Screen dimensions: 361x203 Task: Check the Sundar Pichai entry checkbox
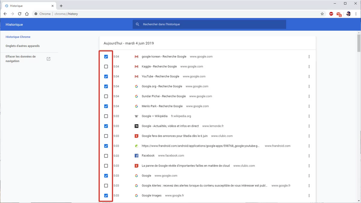tap(106, 96)
